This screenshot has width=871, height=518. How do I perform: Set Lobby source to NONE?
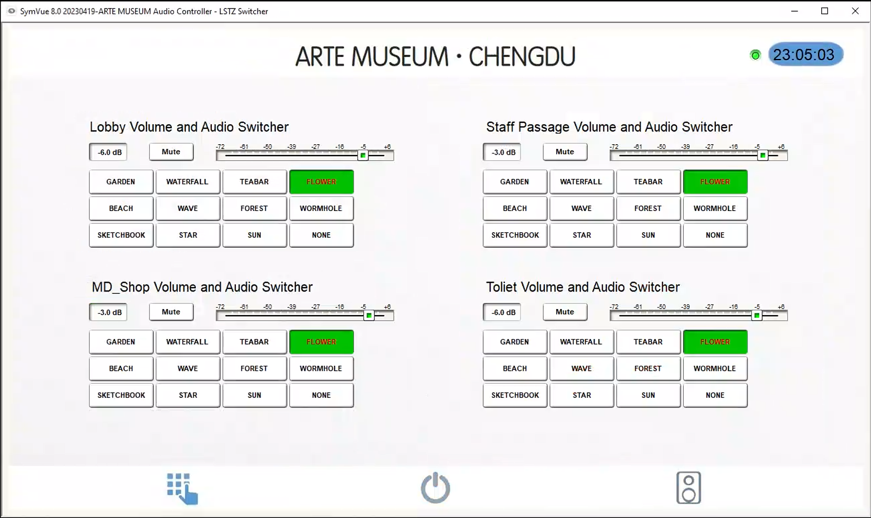[321, 235]
